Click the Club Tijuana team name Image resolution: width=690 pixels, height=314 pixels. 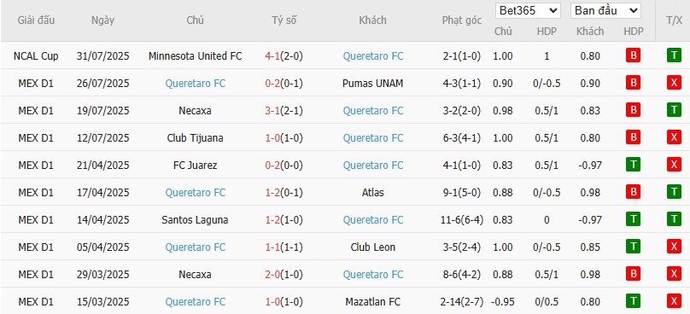[195, 138]
